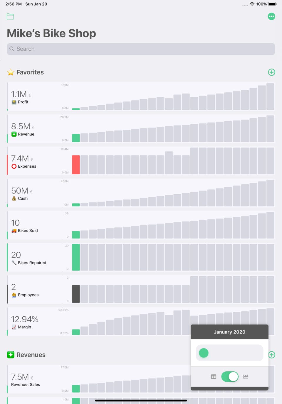Click the green Revenues section icon
This screenshot has width=282, height=404.
tap(11, 355)
